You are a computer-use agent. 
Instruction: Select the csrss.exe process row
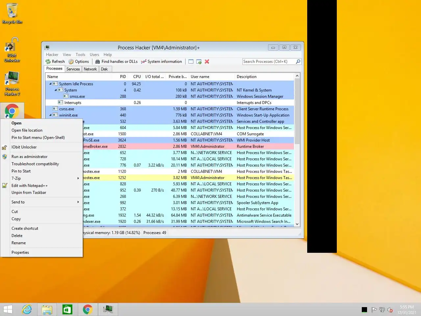(x=170, y=109)
